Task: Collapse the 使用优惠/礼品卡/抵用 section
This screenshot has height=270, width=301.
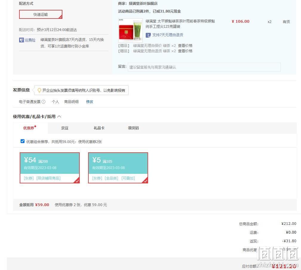Action: (x=59, y=116)
